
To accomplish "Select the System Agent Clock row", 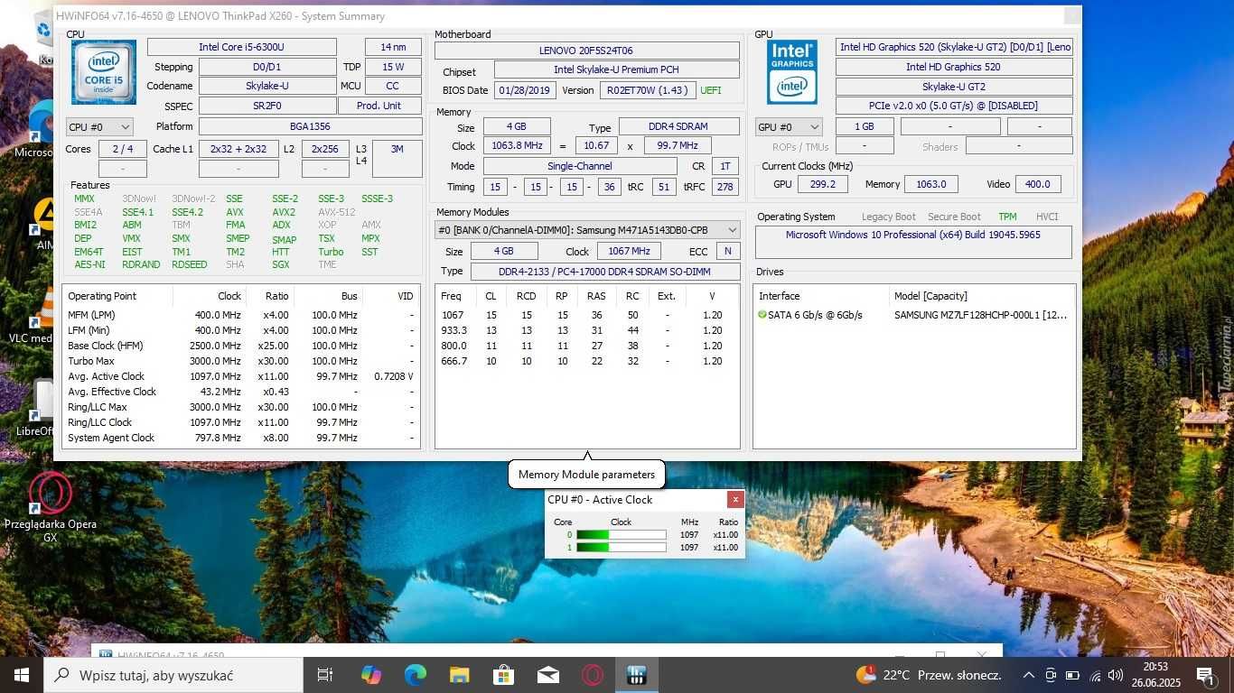I will [241, 438].
